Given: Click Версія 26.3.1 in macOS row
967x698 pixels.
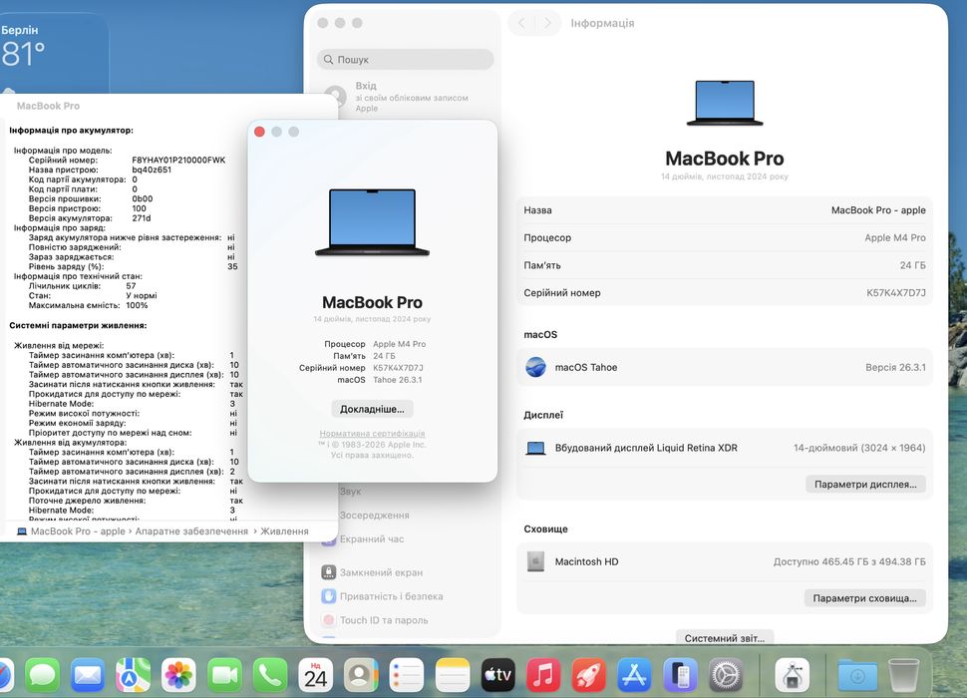Looking at the screenshot, I should point(895,367).
